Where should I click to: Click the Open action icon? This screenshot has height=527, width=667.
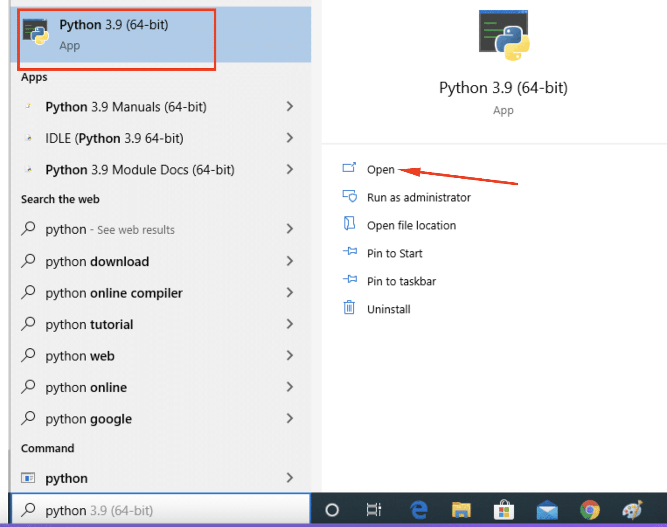349,167
